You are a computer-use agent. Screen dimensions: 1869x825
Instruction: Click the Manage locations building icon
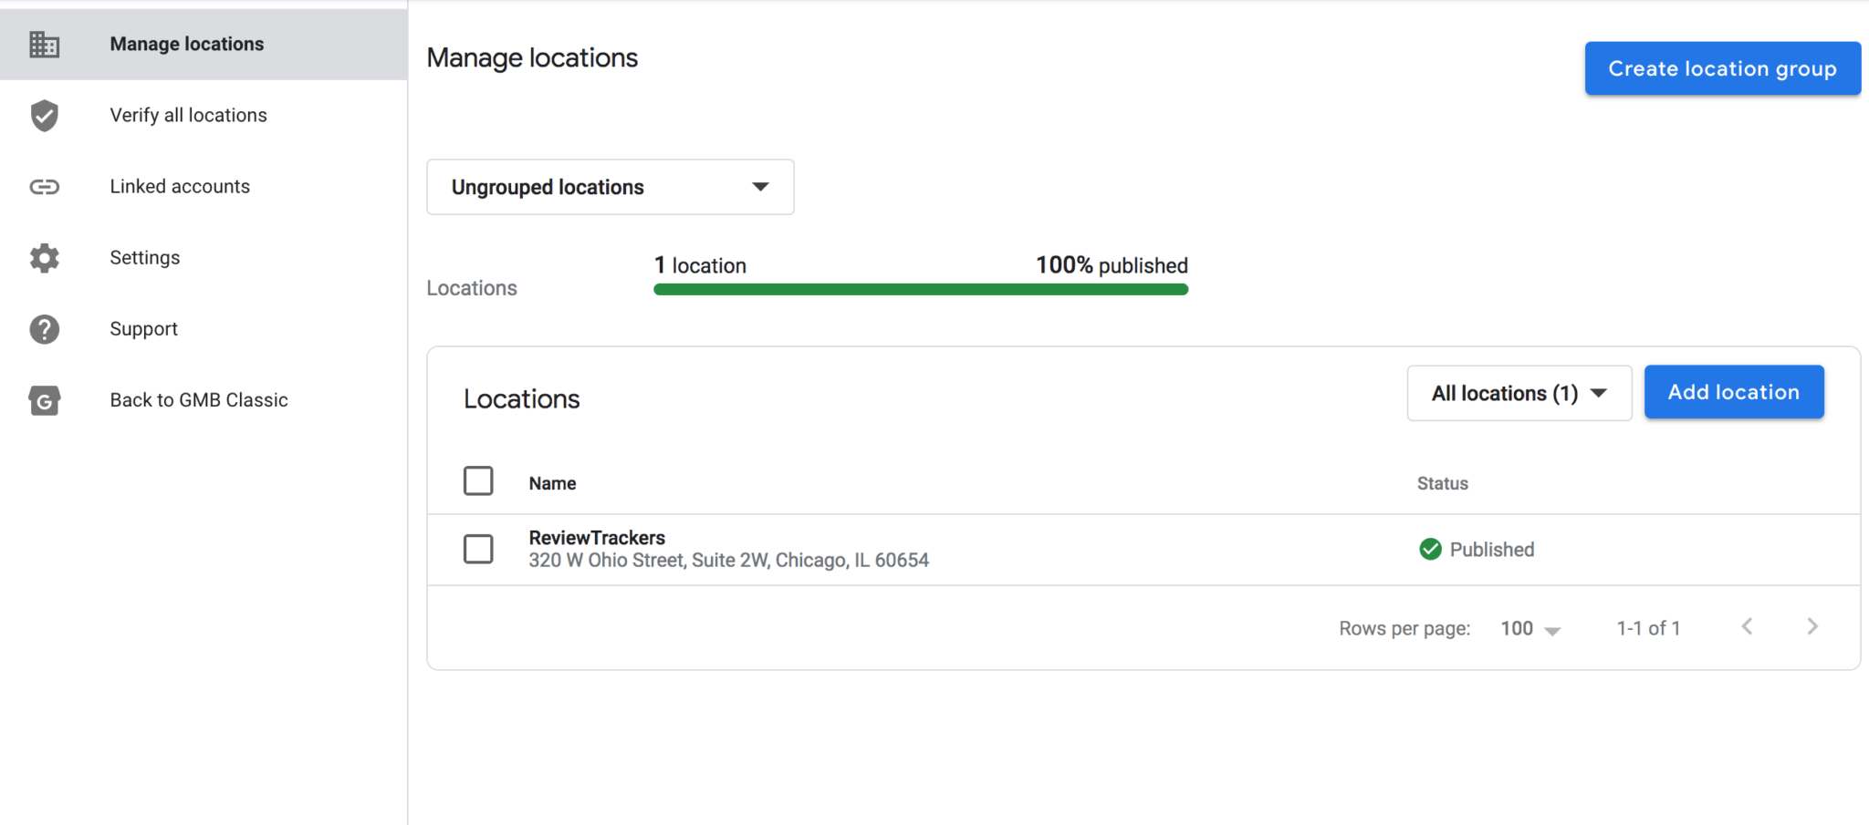(44, 44)
